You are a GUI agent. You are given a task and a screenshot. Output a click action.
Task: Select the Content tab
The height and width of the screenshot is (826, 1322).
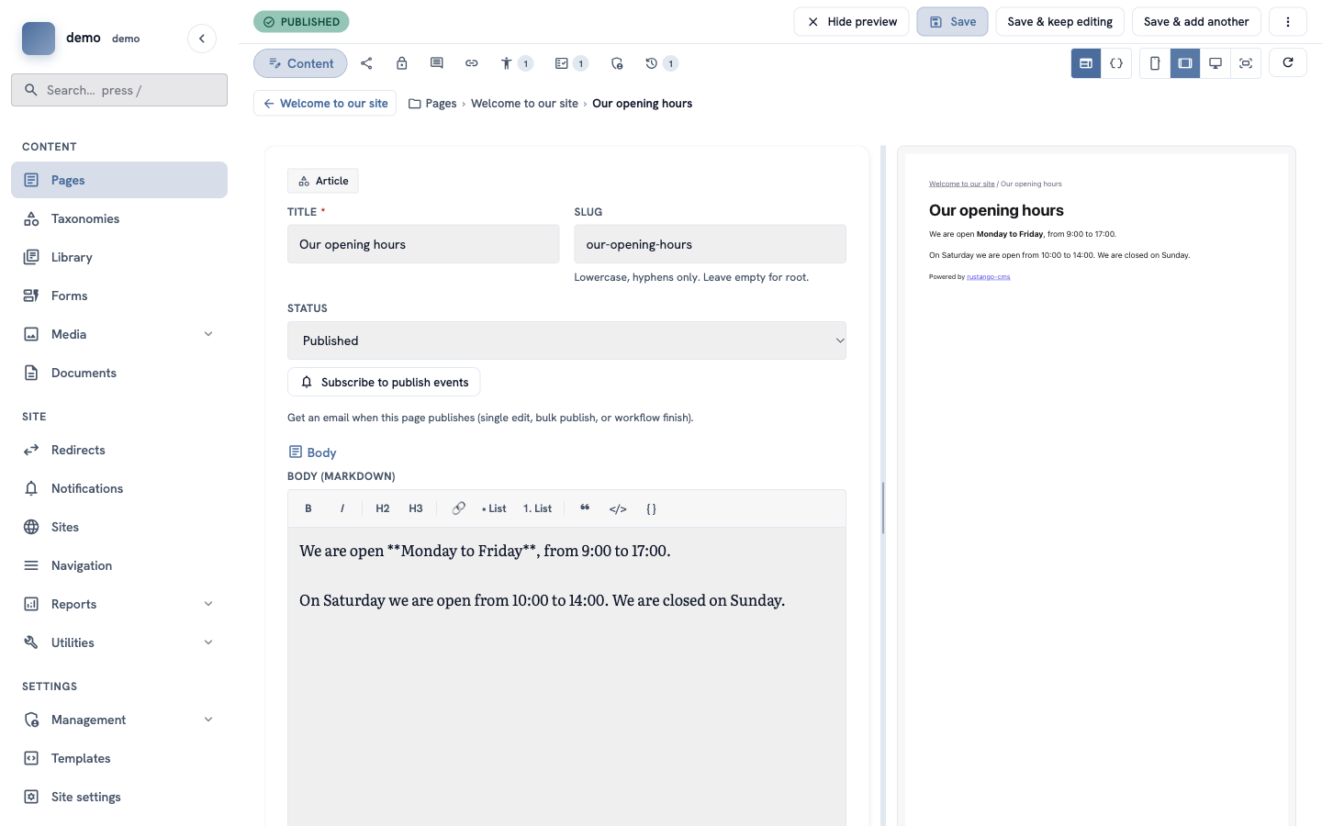click(300, 63)
